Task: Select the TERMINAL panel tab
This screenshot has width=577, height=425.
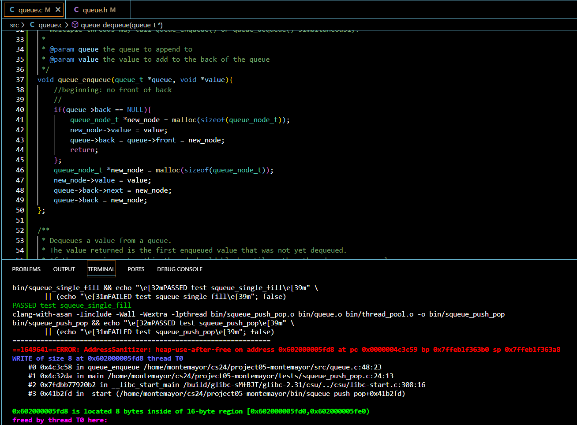Action: pos(101,269)
